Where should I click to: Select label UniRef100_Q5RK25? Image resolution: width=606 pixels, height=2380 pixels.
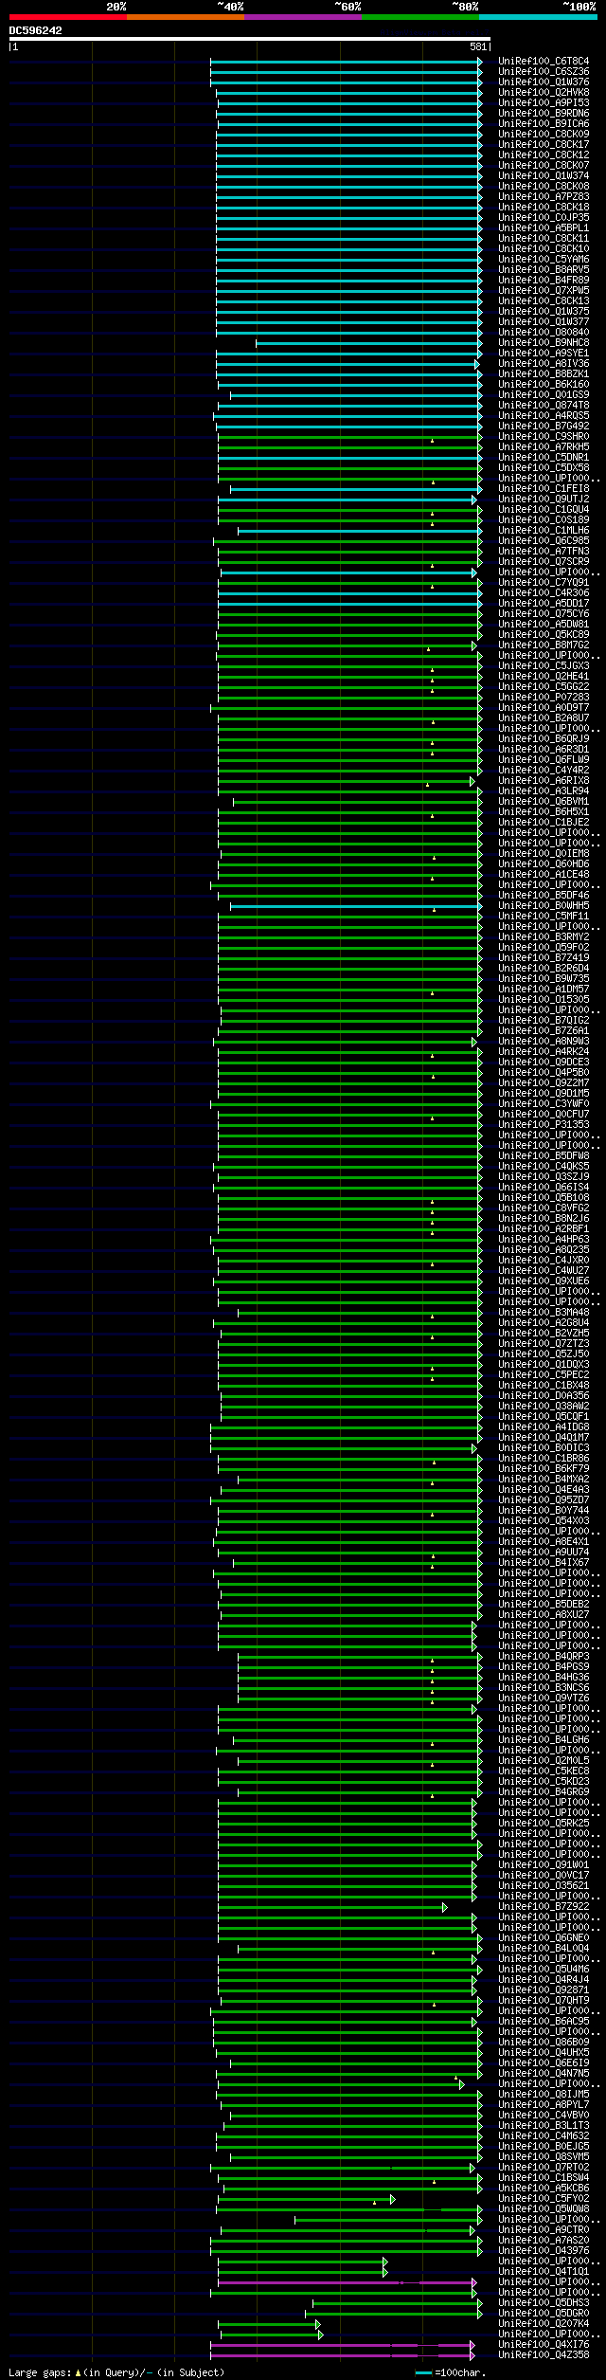point(544,1823)
